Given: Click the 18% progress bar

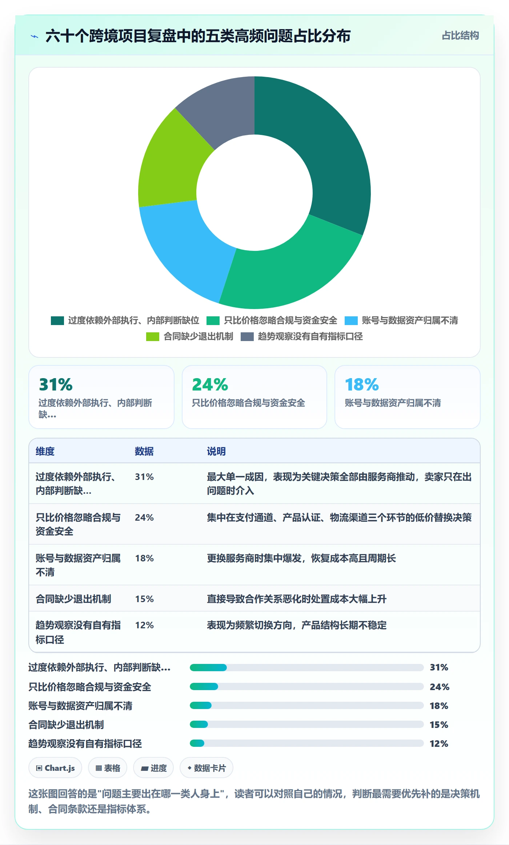Looking at the screenshot, I should tap(306, 705).
